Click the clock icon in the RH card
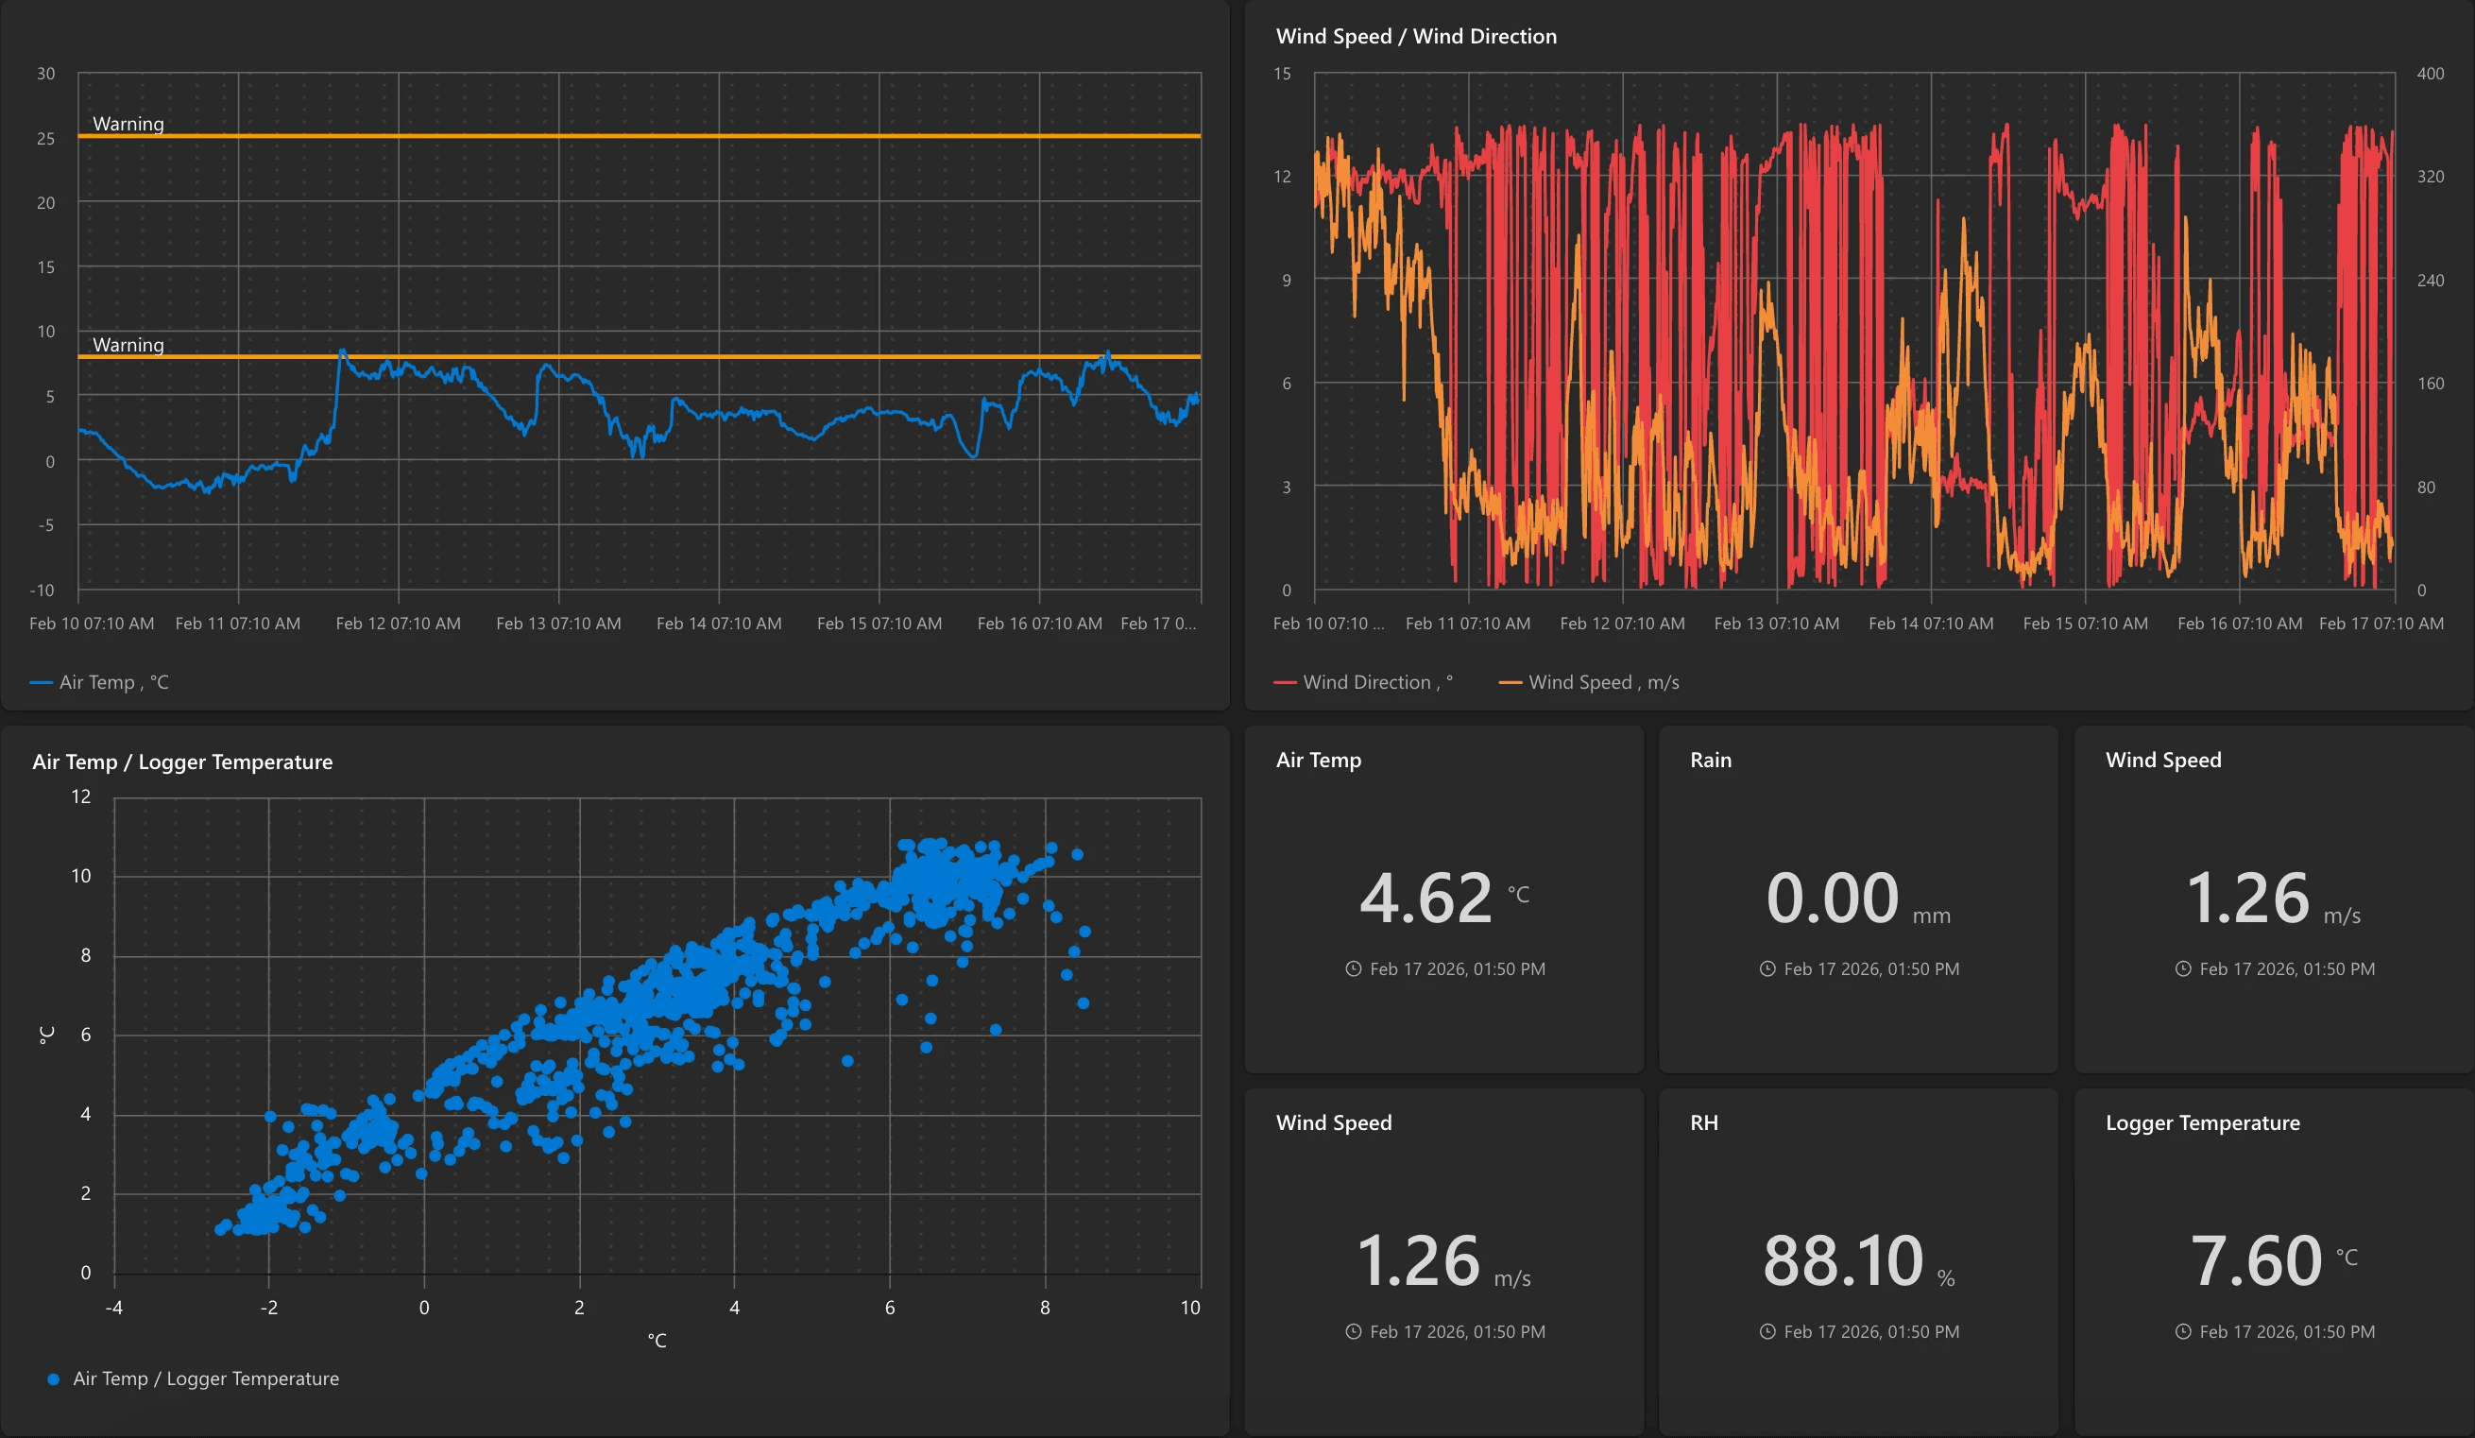2475x1438 pixels. [x=1767, y=1331]
